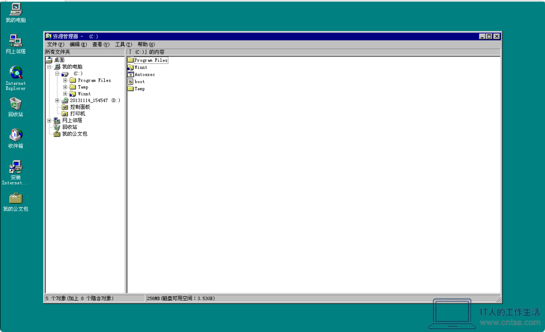The height and width of the screenshot is (332, 545).
Task: Click Autoexec file name in contents
Action: 145,75
